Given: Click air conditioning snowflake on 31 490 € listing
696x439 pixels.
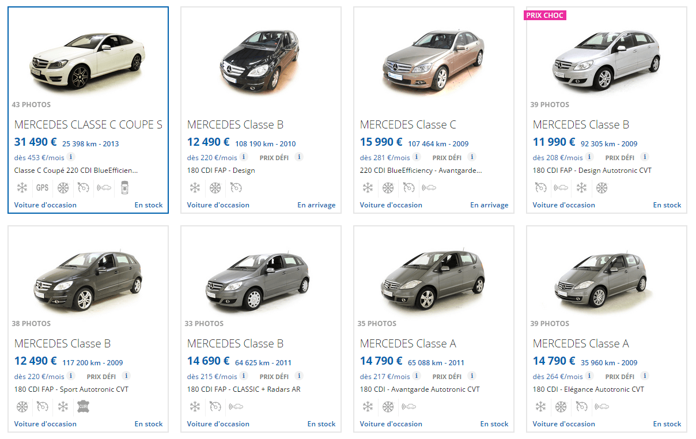Looking at the screenshot, I should coord(22,188).
